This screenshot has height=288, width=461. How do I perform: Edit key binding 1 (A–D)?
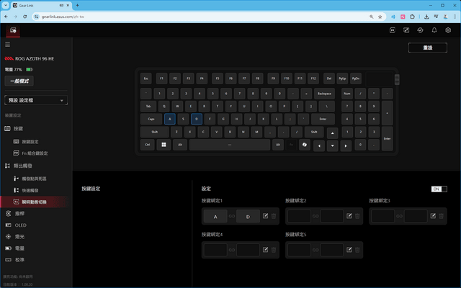[266, 216]
